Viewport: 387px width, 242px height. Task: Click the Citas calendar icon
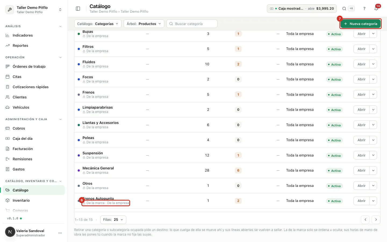8,77
